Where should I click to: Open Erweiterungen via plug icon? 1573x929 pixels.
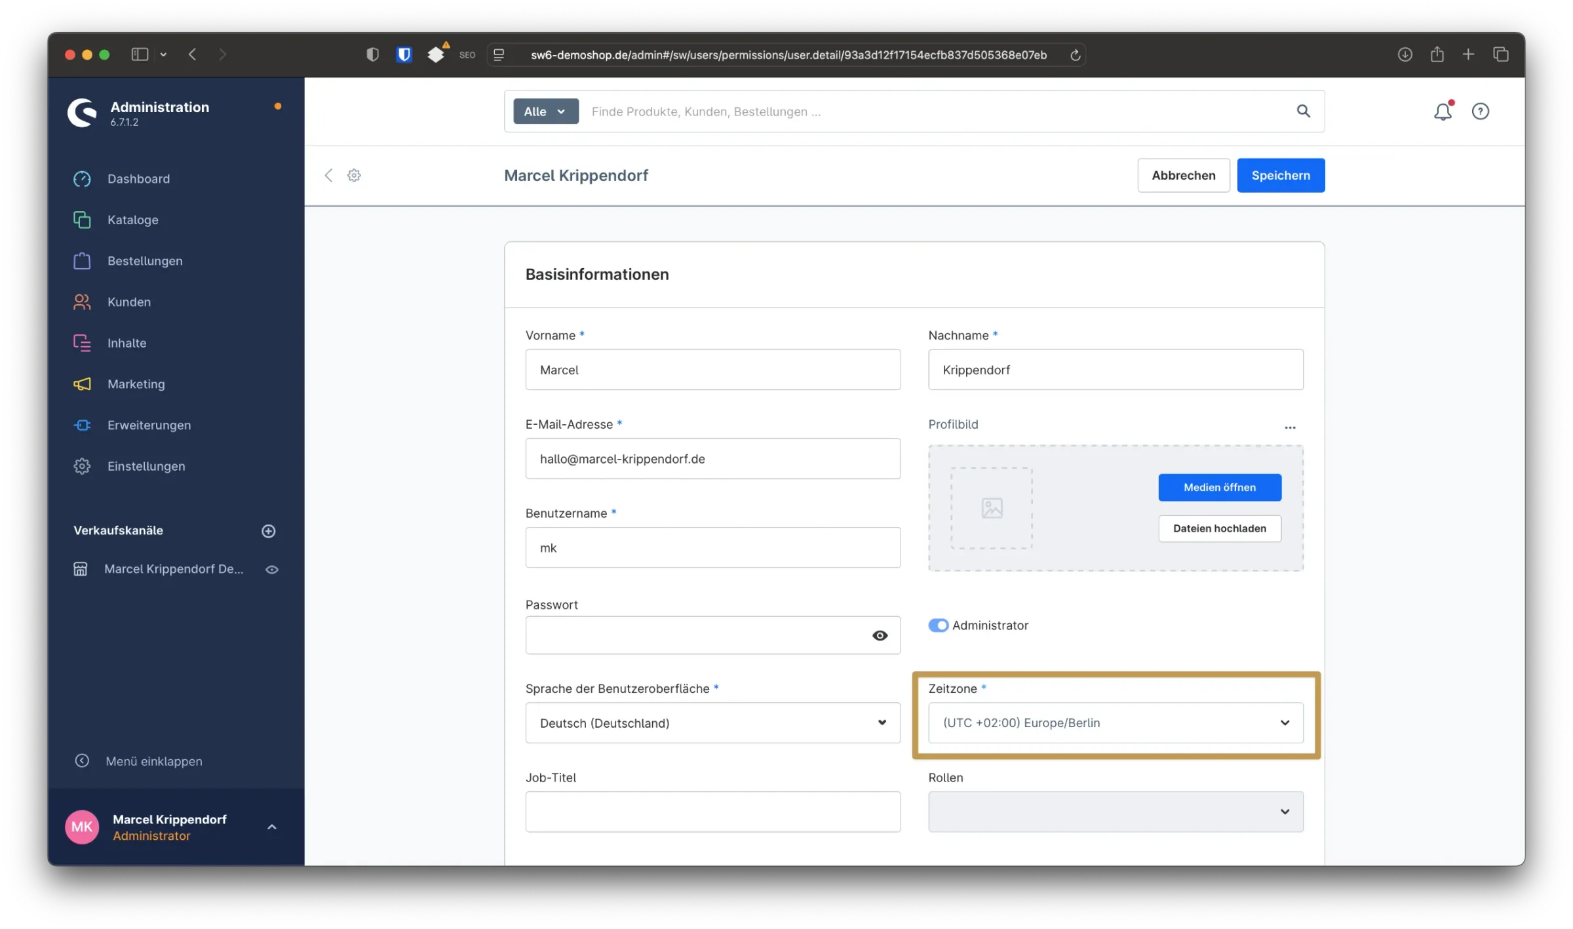[82, 425]
